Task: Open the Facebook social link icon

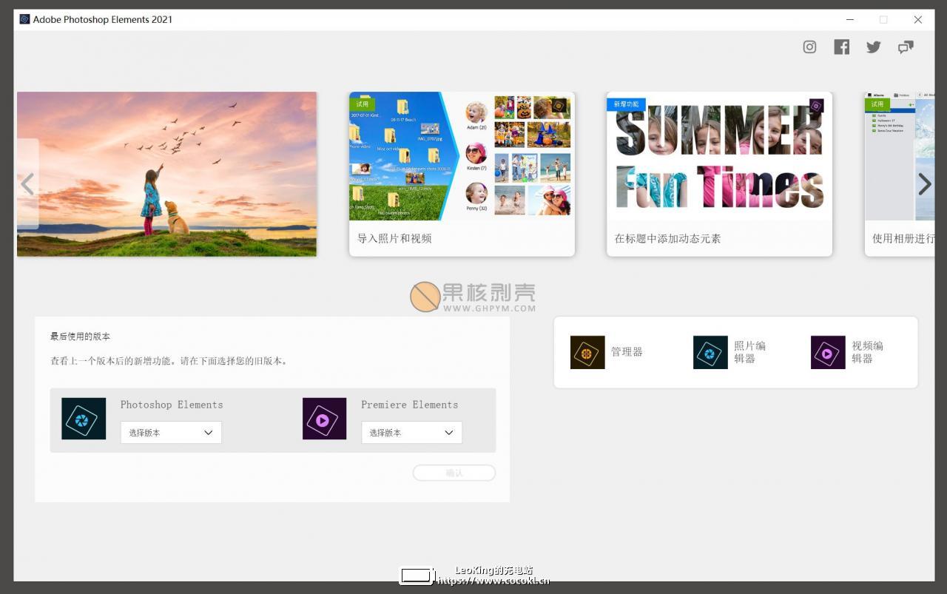Action: click(841, 47)
